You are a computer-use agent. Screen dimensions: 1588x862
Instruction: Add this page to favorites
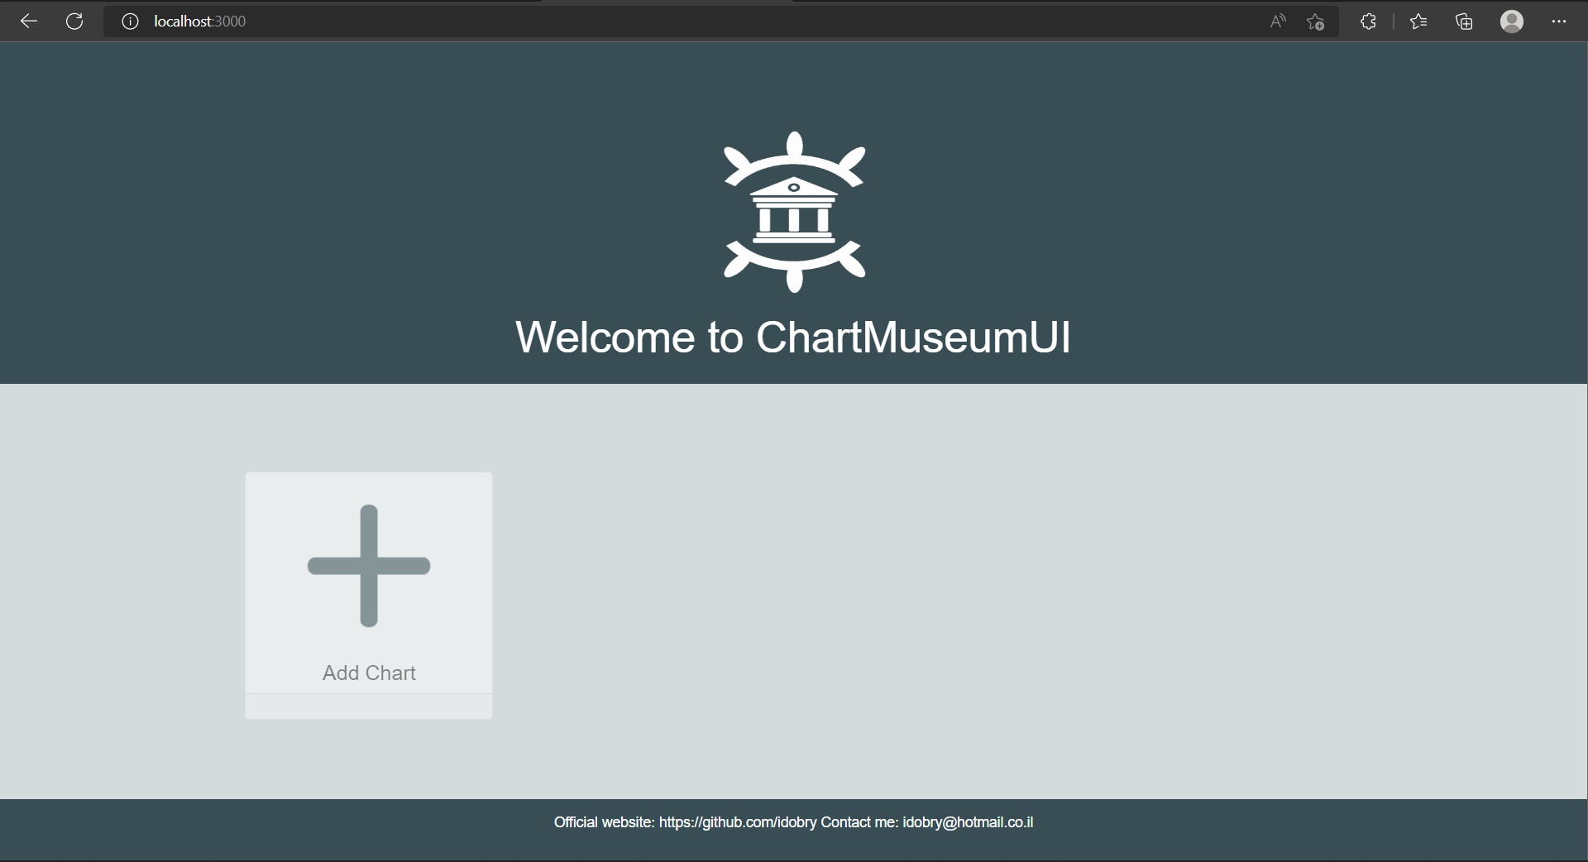(x=1315, y=23)
